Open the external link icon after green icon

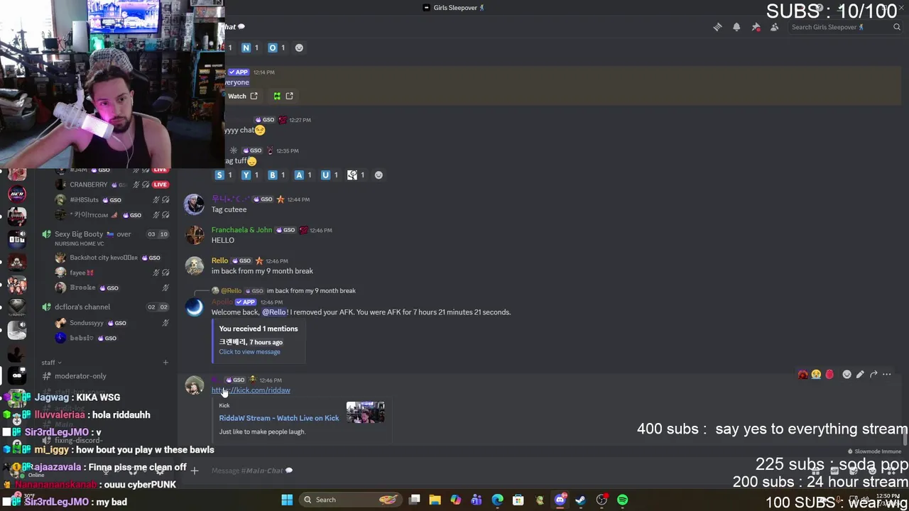[289, 96]
